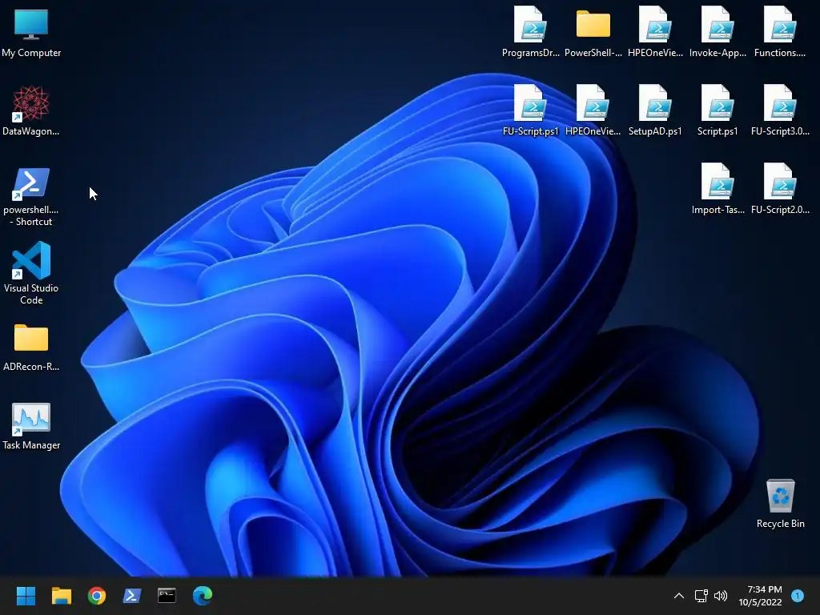820x615 pixels.
Task: Select the Functions.... script file
Action: (x=780, y=31)
